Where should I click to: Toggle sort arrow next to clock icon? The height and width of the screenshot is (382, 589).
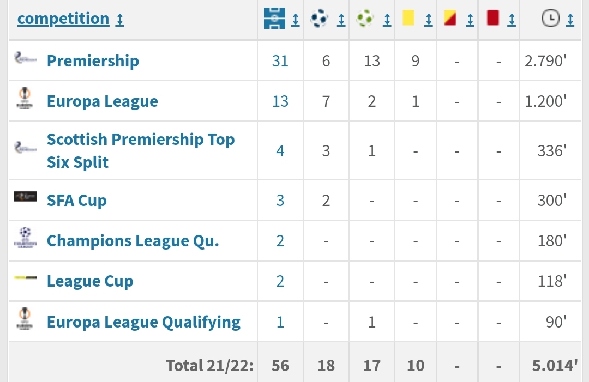coord(570,20)
